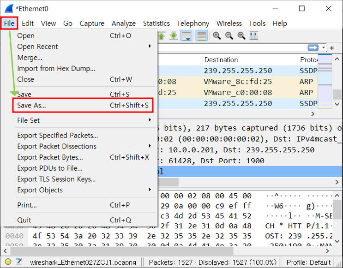This screenshot has width=343, height=268.
Task: Click the Profile: Default status entry
Action: [x=308, y=262]
